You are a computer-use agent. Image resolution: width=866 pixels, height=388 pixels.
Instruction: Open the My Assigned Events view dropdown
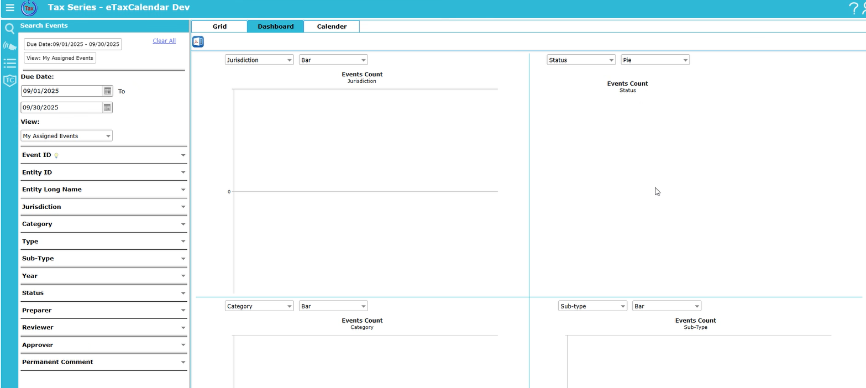(x=66, y=136)
